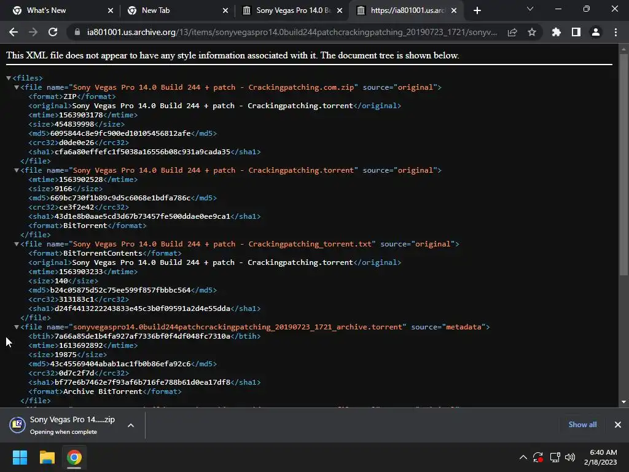Share this page icon in address bar
629x472 pixels.
coord(512,32)
